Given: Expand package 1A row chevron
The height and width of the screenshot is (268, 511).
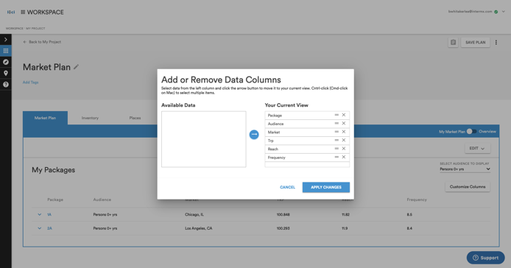Looking at the screenshot, I should click(40, 214).
